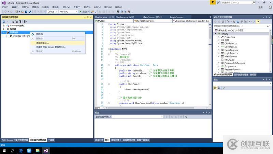Choose 创建新 SQL Server 数据库(N)... entry
273x154 pixels.
(x=57, y=47)
